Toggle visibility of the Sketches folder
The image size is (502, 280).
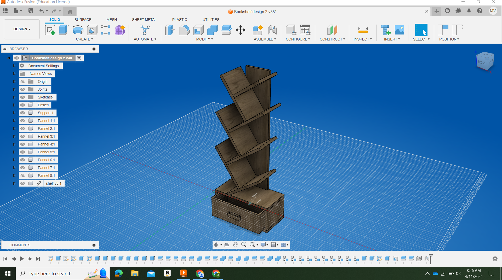[23, 97]
